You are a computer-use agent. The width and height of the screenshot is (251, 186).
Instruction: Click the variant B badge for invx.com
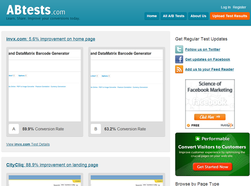pyautogui.click(x=96, y=129)
